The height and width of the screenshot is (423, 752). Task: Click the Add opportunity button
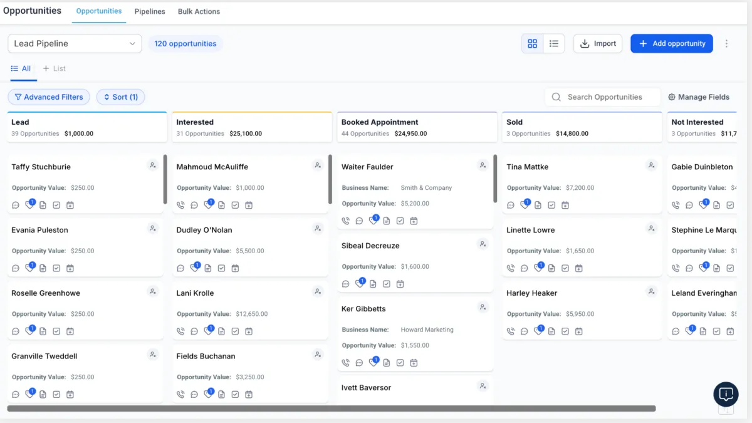[x=671, y=43]
